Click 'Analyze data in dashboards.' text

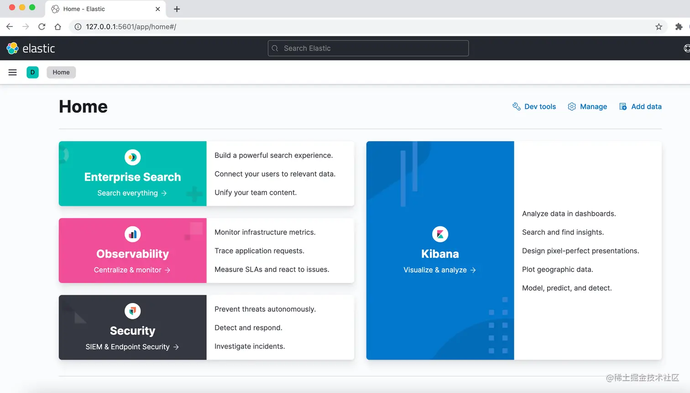tap(569, 214)
